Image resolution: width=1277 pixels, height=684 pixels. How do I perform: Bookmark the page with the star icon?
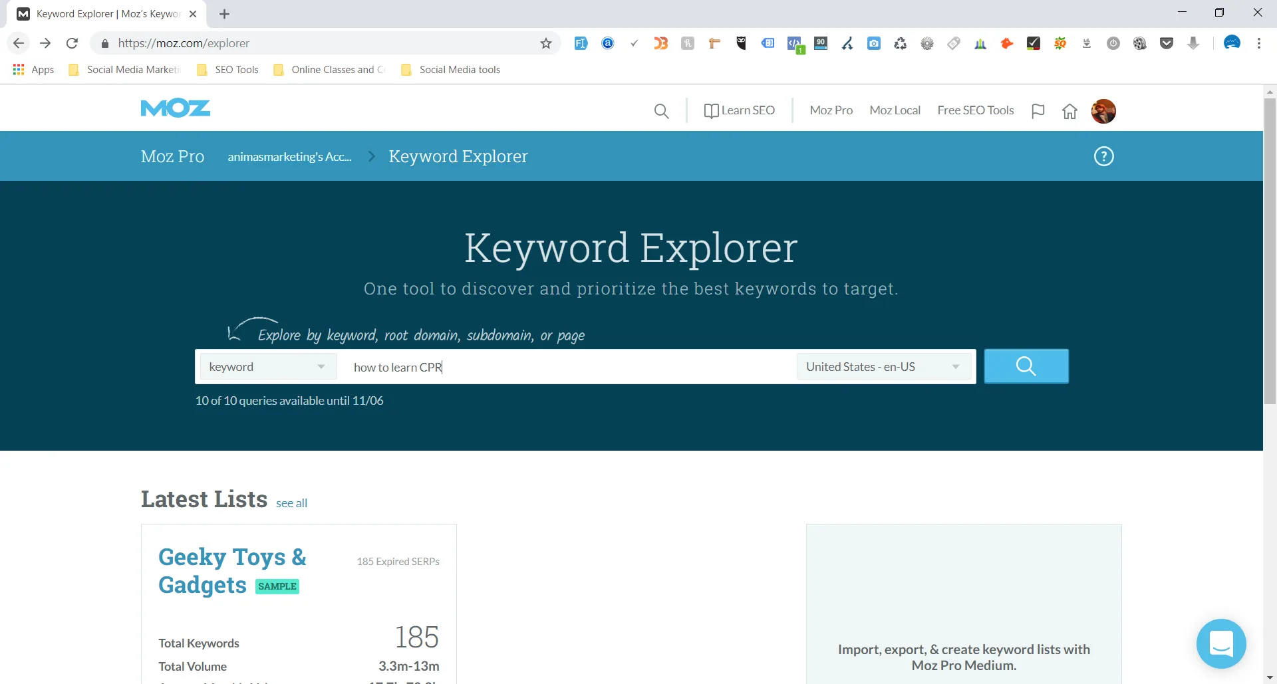545,43
